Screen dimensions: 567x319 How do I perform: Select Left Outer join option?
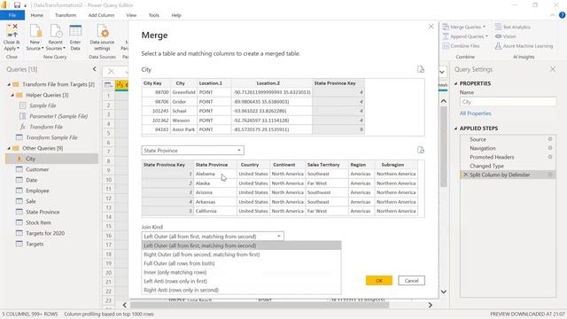tap(241, 245)
